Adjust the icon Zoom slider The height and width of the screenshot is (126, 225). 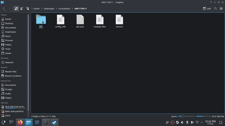tap(186, 117)
